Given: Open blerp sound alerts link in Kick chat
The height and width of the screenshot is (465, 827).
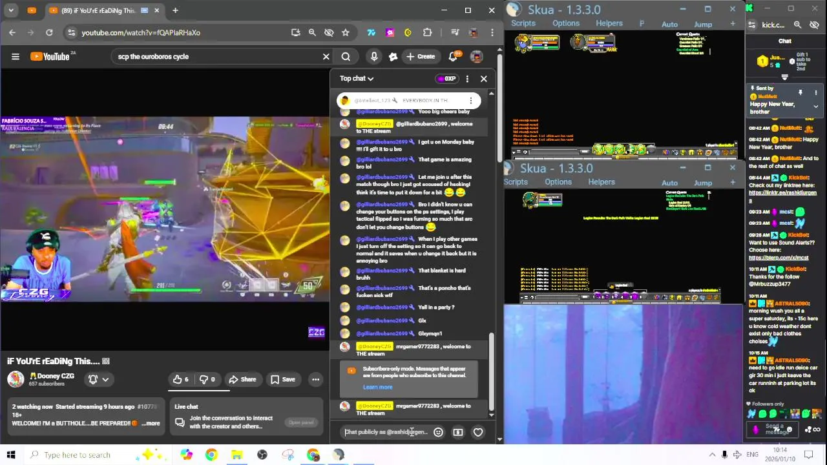Looking at the screenshot, I should coord(779,258).
